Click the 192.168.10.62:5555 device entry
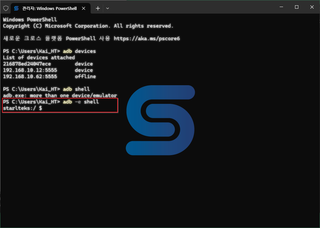Viewport: 320px width, 228px height. point(30,77)
